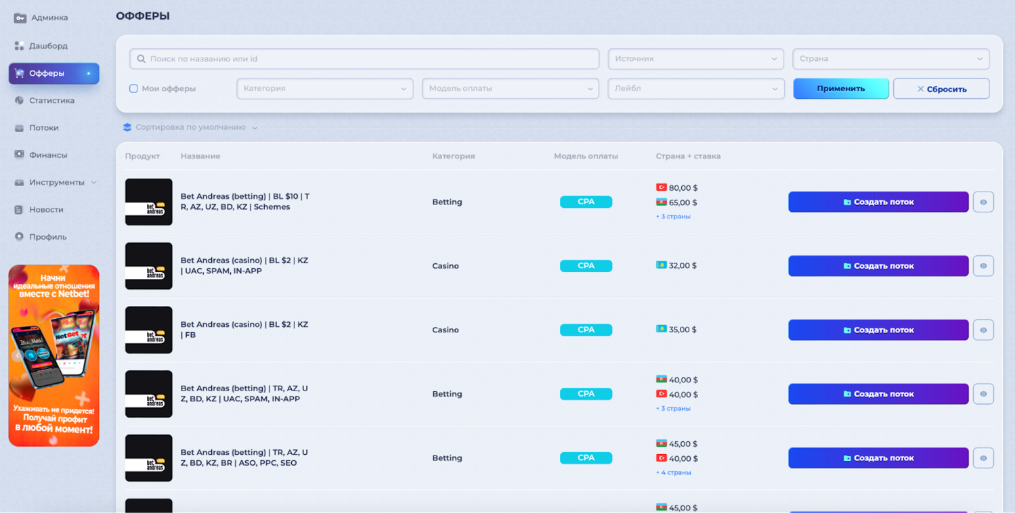
Task: Create stream for betting ASO, PPC, SEO offer
Action: click(x=878, y=458)
